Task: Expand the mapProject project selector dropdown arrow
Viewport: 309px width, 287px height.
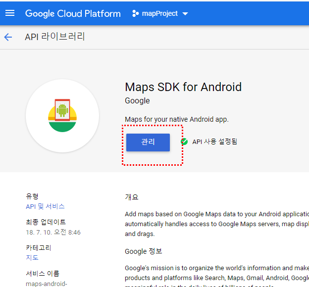Action: tap(185, 14)
